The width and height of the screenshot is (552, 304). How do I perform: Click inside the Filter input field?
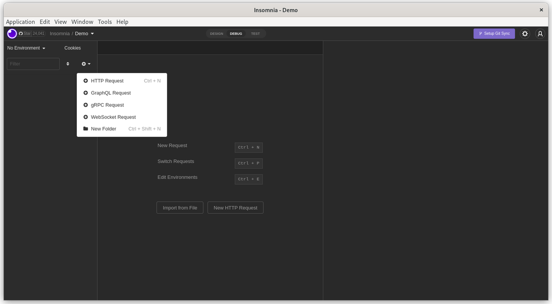(x=33, y=63)
